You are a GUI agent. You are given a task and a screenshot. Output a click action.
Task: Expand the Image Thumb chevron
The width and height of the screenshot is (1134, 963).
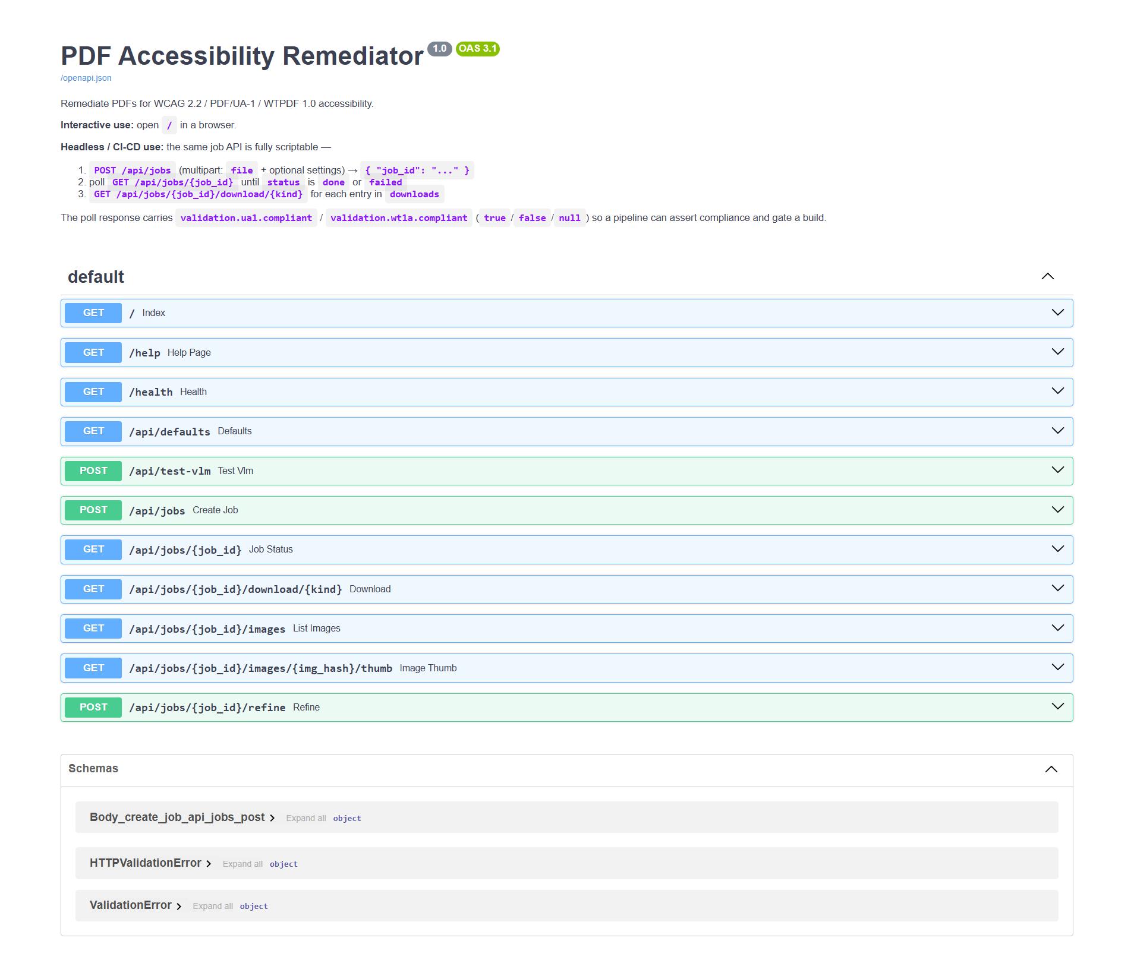coord(1057,667)
